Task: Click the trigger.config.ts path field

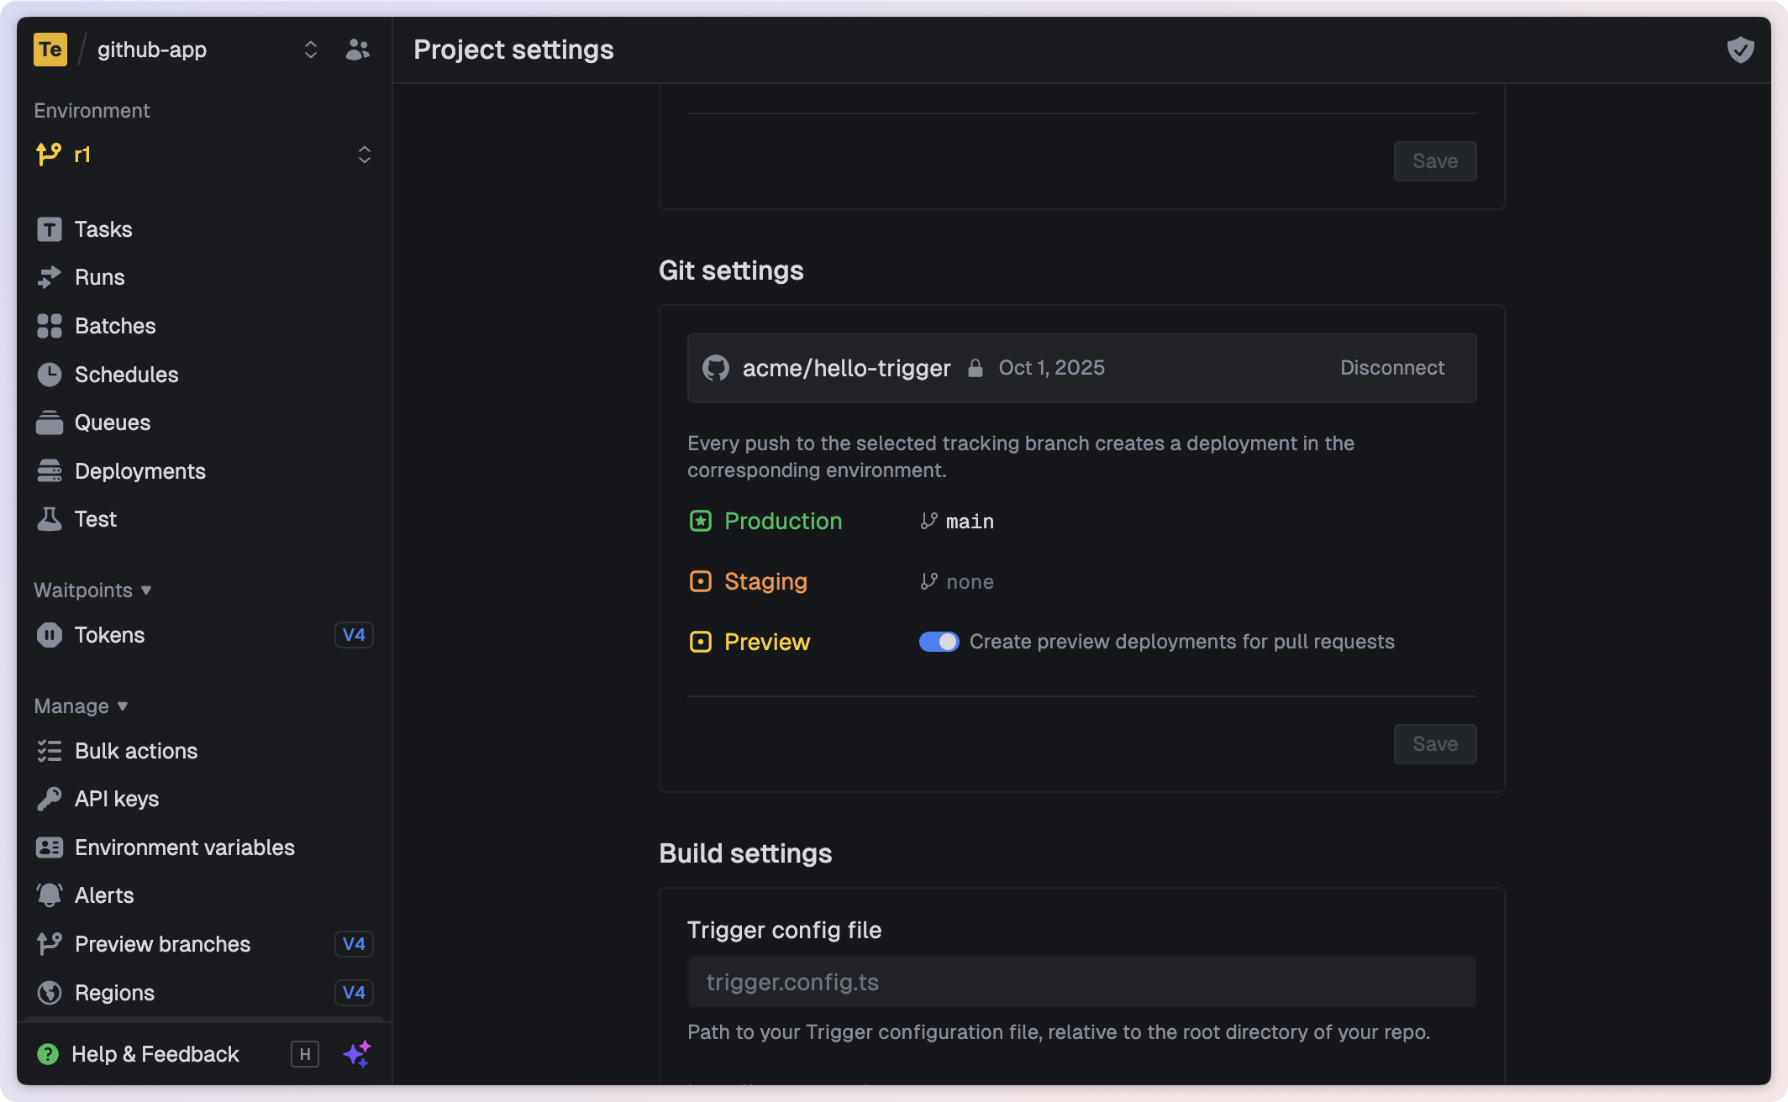Action: (1081, 981)
